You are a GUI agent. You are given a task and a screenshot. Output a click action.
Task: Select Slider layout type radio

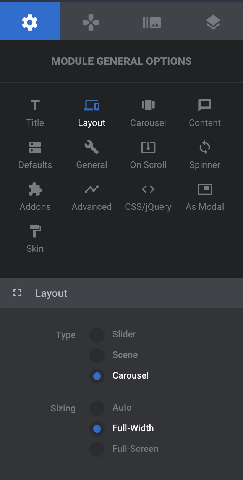[97, 335]
